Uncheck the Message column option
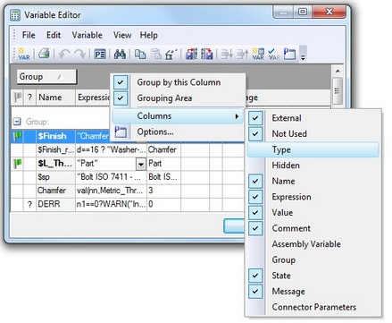Image resolution: width=392 pixels, height=323 pixels. [x=255, y=292]
